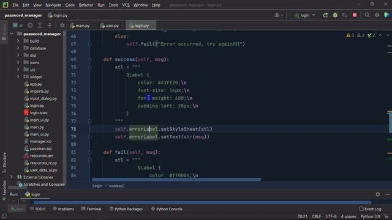Viewport: 392px width, 220px height.
Task: Expand the icons folder
Action: coord(18,62)
